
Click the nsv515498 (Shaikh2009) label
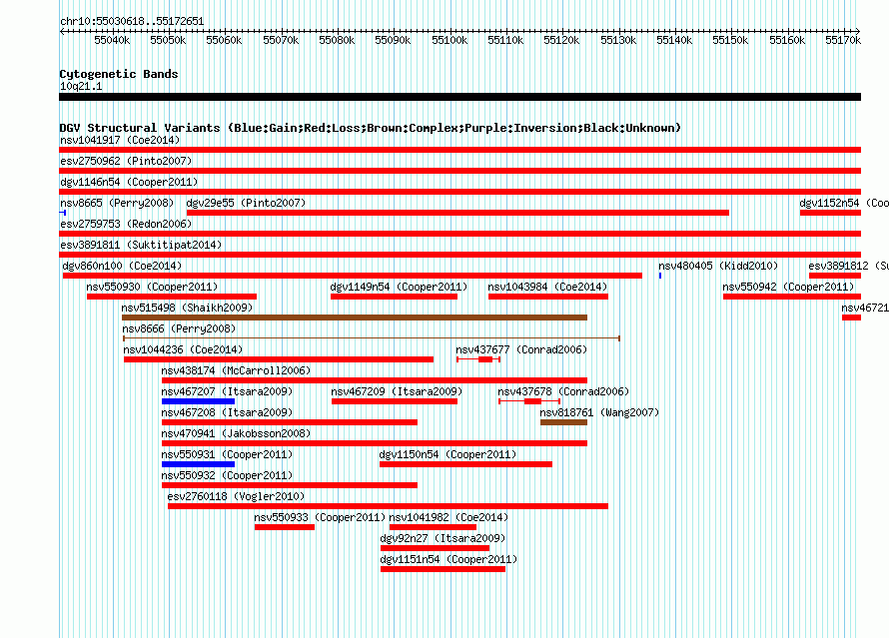187,308
